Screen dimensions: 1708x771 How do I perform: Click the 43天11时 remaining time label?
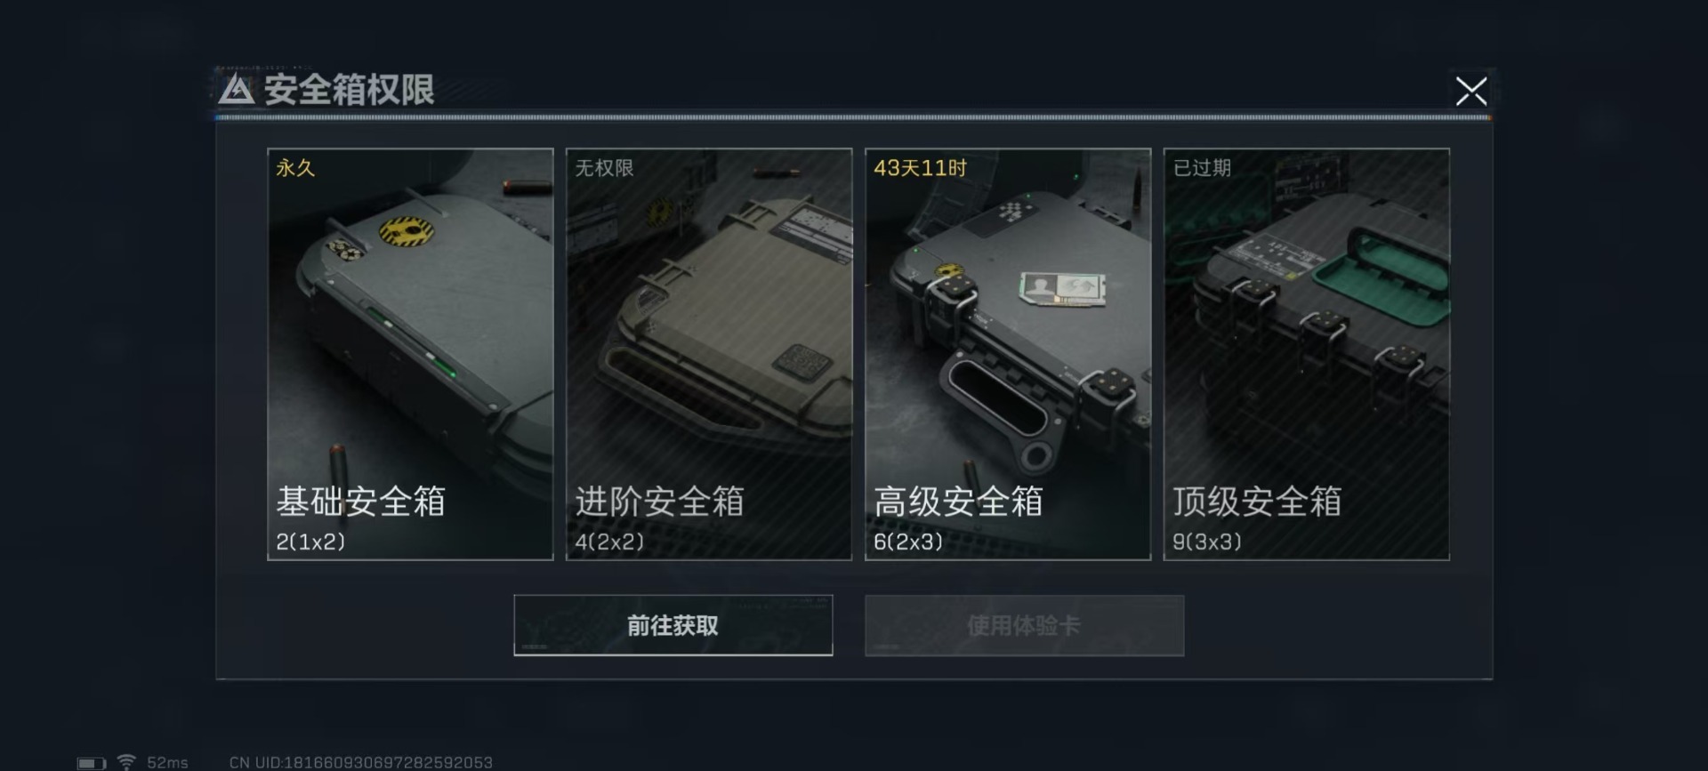(920, 168)
